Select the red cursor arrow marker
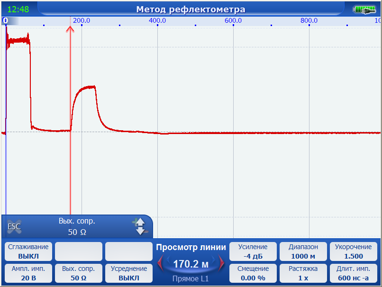Screen dimensions: 382x287 pos(70,29)
